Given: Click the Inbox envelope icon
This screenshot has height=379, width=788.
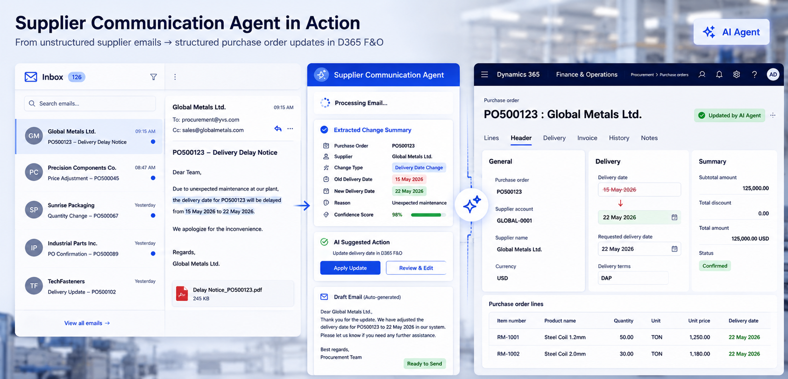Looking at the screenshot, I should [31, 77].
